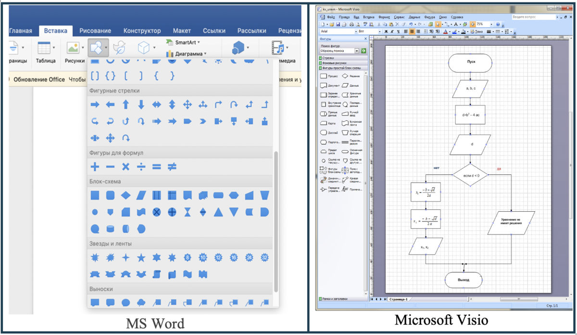Insert 4-point star shape

(125, 258)
